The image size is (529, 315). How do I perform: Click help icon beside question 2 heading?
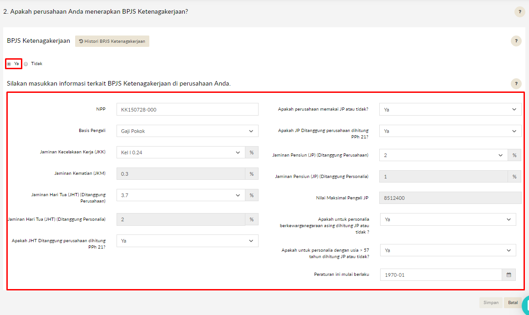(x=519, y=12)
